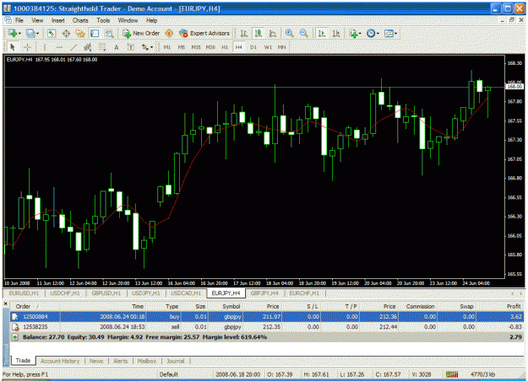This screenshot has height=381, width=528.
Task: Open the Market Watch window icon
Action: click(x=52, y=33)
